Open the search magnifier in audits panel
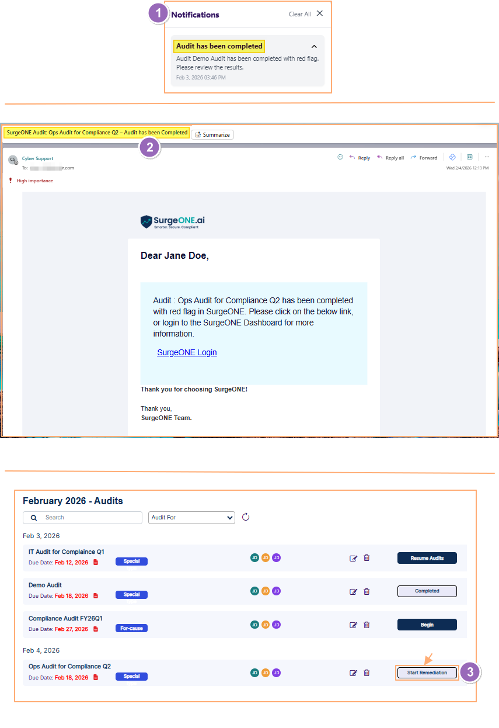The width and height of the screenshot is (499, 728). click(33, 517)
